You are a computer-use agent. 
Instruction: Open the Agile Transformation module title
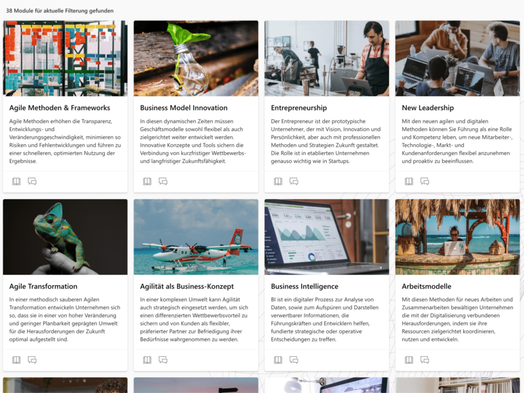pyautogui.click(x=43, y=286)
